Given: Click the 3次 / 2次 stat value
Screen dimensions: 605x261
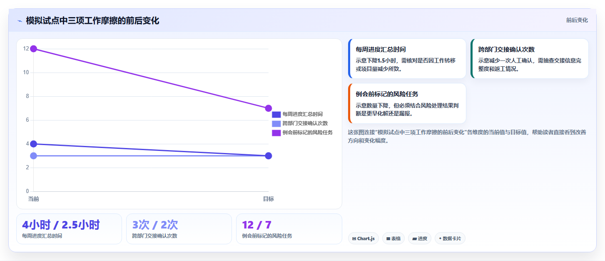Looking at the screenshot, I should (155, 225).
